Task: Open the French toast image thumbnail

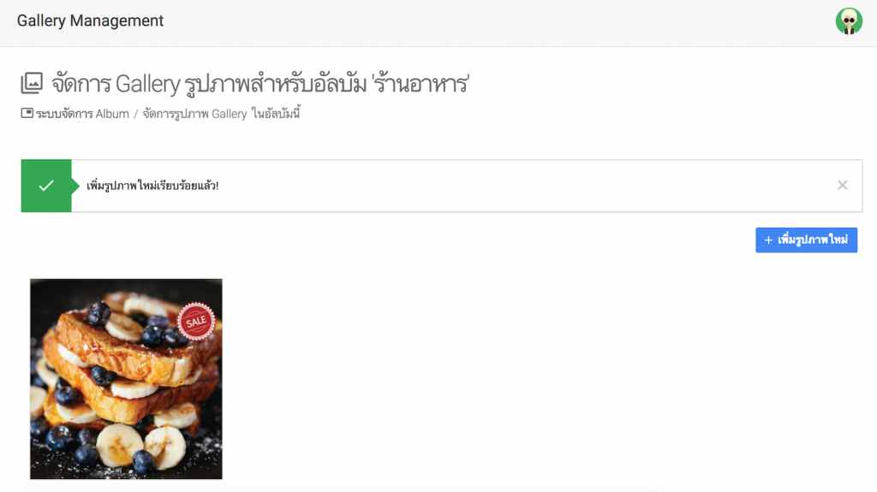Action: pyautogui.click(x=126, y=378)
